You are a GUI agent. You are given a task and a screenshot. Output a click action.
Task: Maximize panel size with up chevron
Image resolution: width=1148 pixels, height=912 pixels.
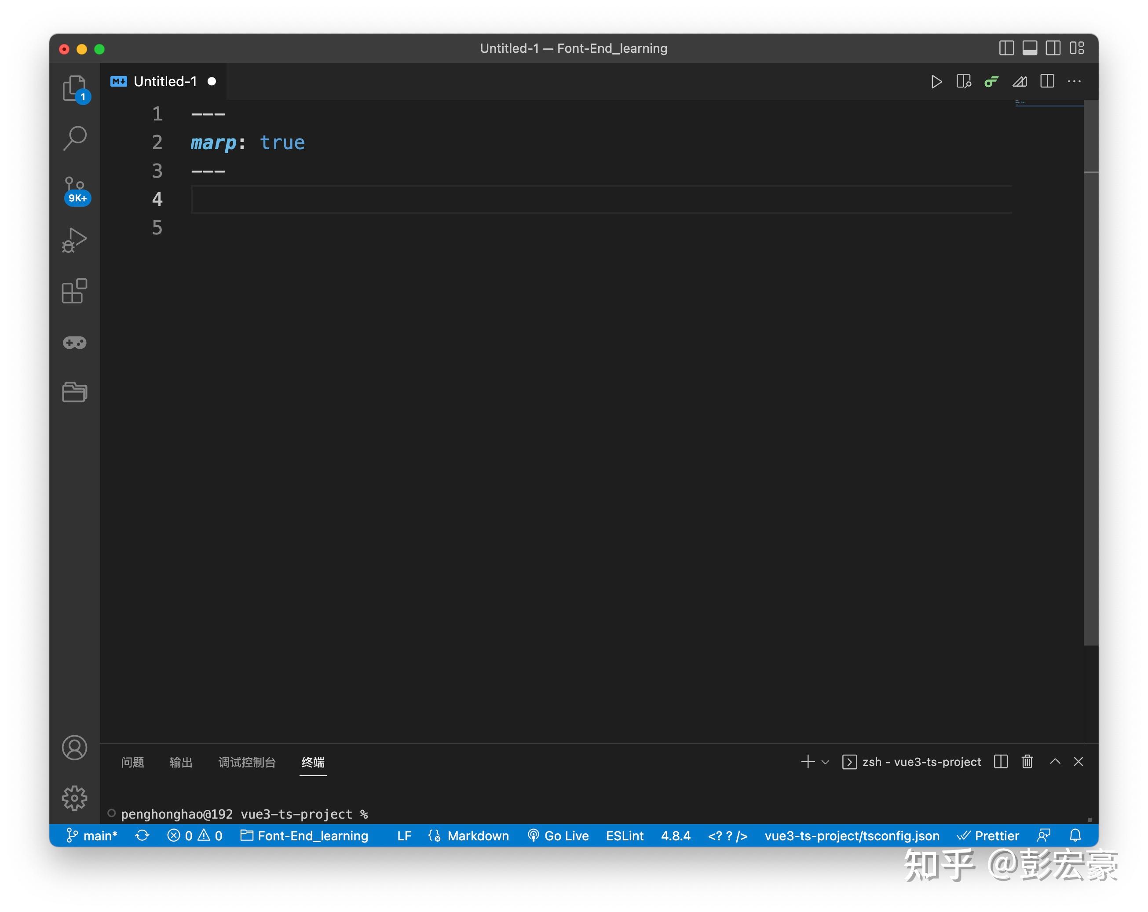click(1055, 761)
